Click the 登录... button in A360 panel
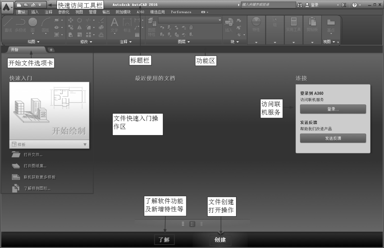 (x=333, y=109)
